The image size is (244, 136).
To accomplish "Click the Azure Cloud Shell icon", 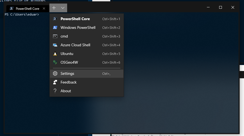I will click(55, 45).
